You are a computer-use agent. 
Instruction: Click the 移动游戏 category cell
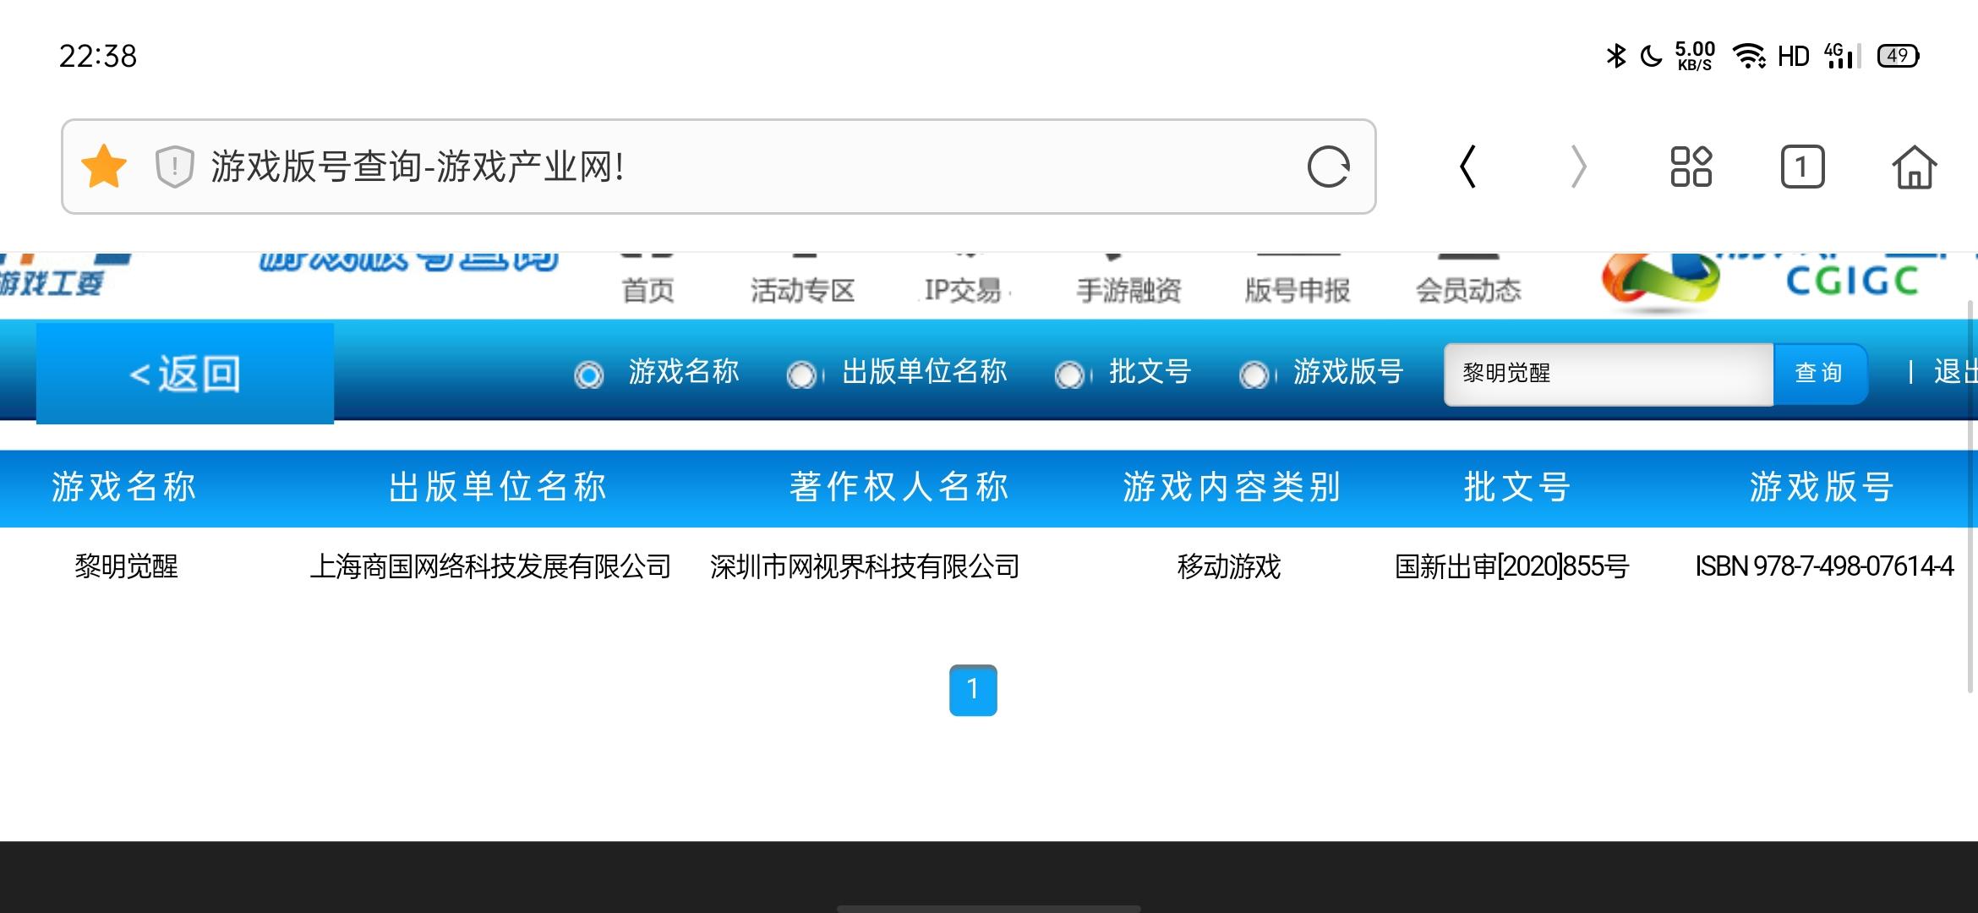pos(1229,566)
